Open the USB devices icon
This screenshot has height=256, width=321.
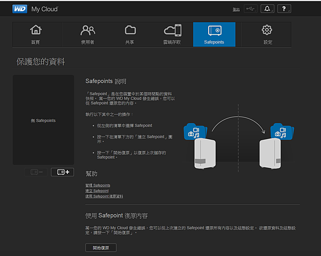pos(250,9)
